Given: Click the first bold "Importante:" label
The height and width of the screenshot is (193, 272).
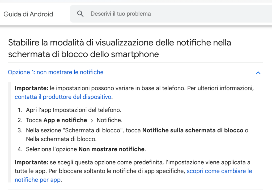Looking at the screenshot, I should (31, 88).
